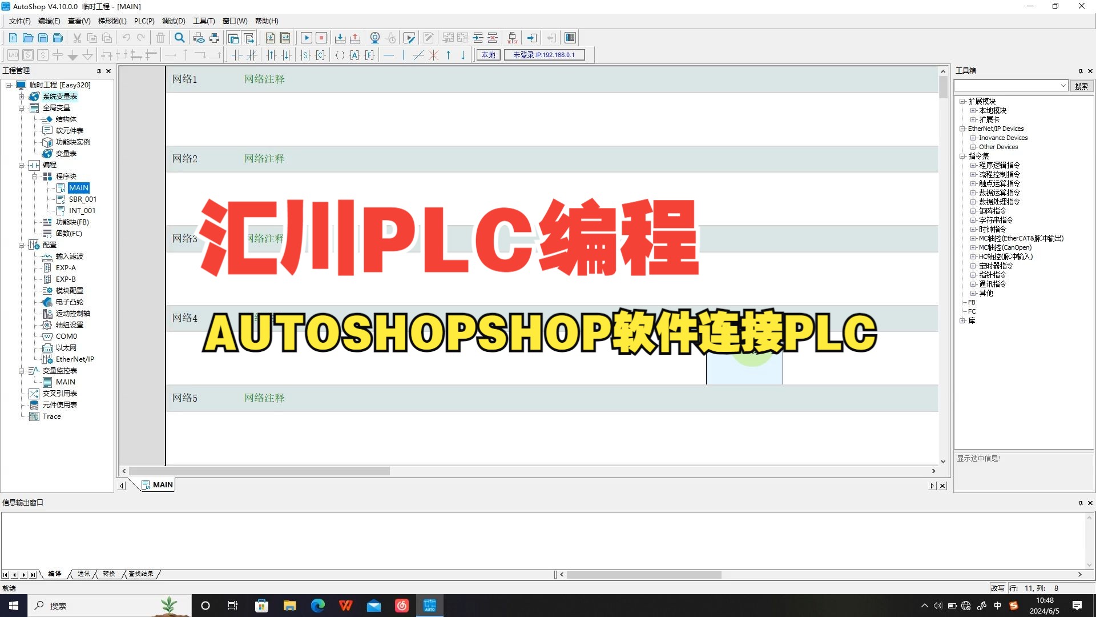This screenshot has height=617, width=1096.
Task: Collapse the 变量监控表 node
Action: pyautogui.click(x=21, y=371)
